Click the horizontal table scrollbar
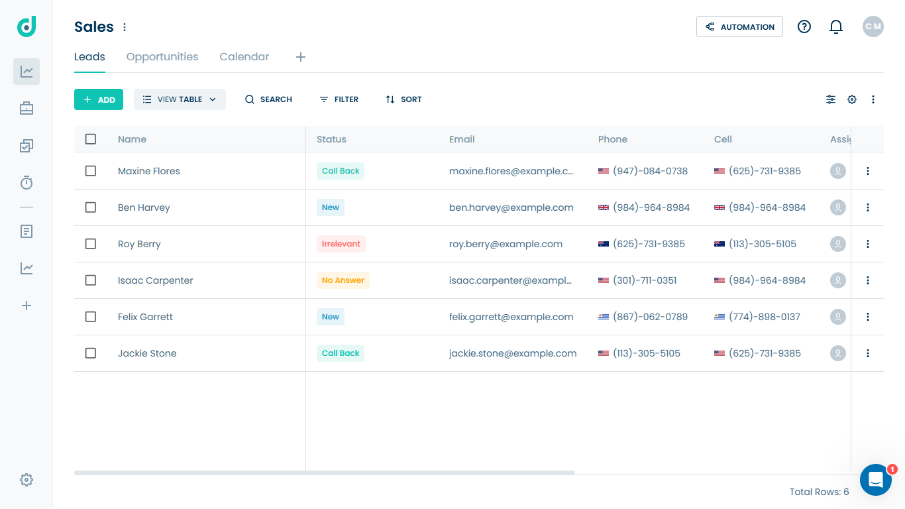 (x=325, y=473)
